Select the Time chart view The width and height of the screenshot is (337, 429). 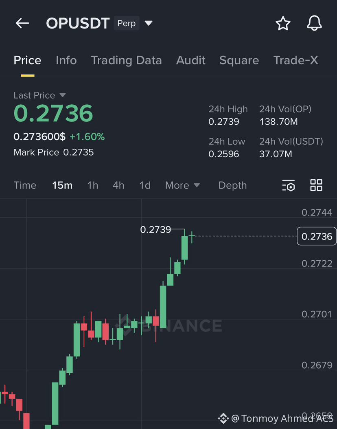point(25,185)
